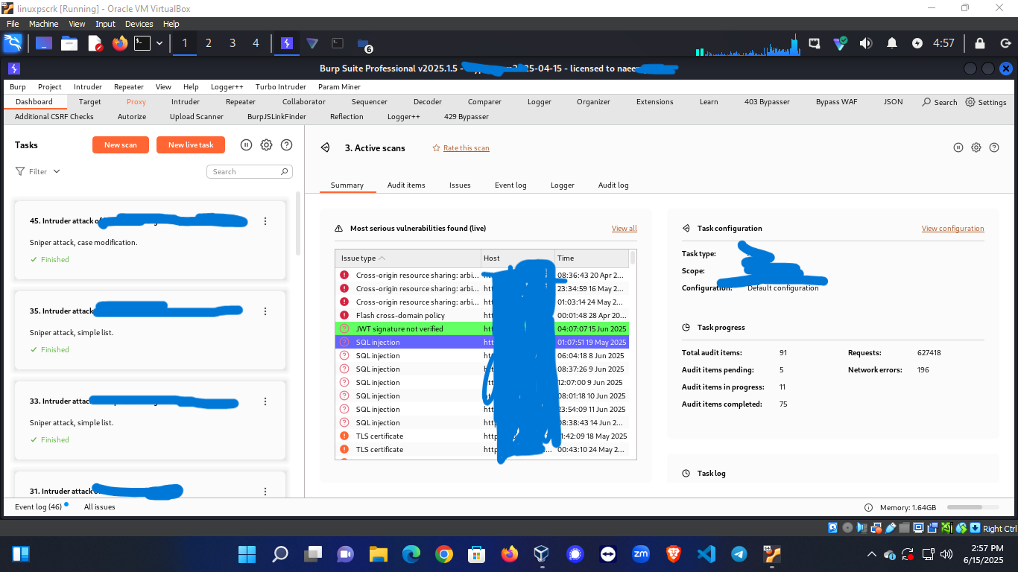The image size is (1018, 572).
Task: Open the Autorize tab
Action: [132, 116]
